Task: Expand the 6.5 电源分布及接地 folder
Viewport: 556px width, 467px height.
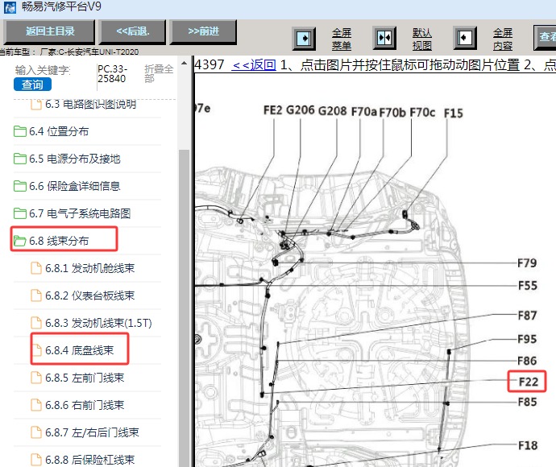Action: click(x=74, y=159)
